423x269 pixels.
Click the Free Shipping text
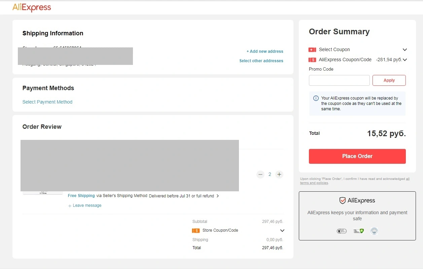coord(81,196)
